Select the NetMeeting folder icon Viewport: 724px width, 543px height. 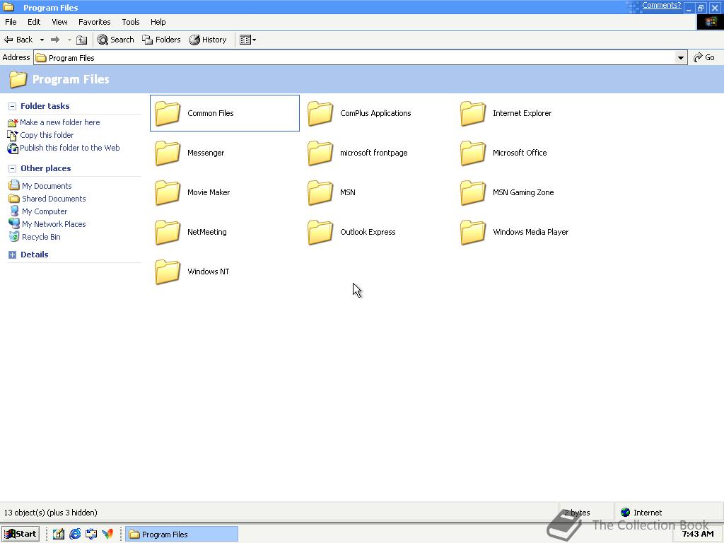pos(167,232)
